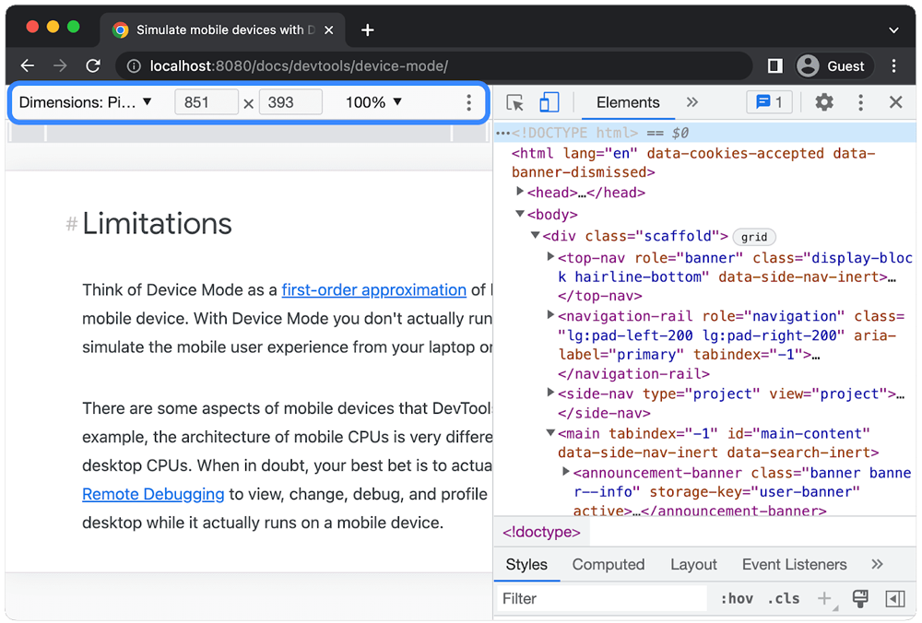Switch to the Event Listeners tab

794,564
